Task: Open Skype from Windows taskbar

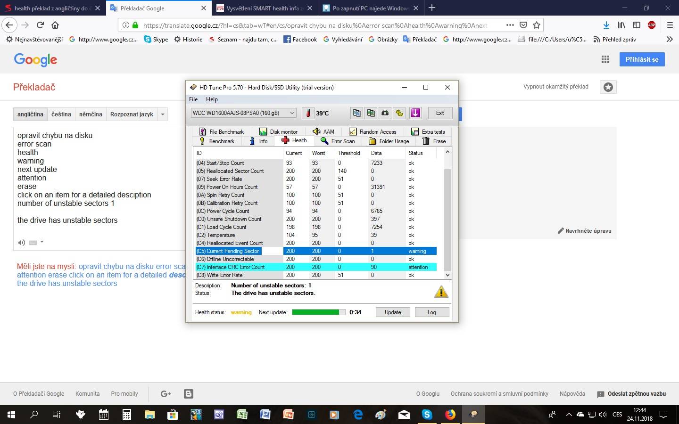Action: 427,415
